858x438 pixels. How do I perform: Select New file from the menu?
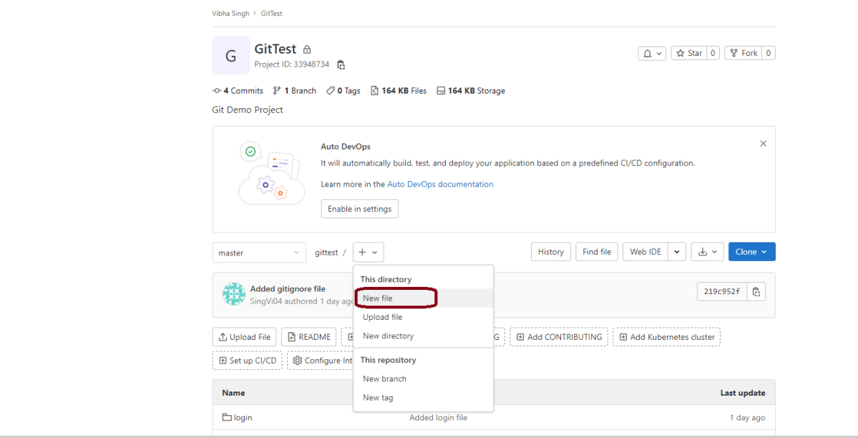[378, 298]
